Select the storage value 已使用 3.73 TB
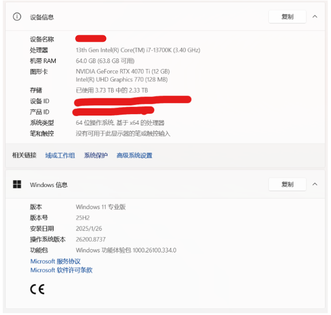The width and height of the screenshot is (331, 315). (x=112, y=90)
